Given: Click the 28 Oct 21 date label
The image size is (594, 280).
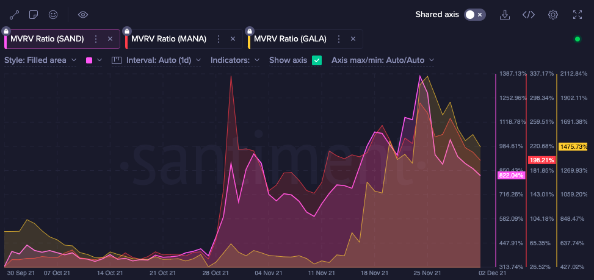Looking at the screenshot, I should point(216,273).
